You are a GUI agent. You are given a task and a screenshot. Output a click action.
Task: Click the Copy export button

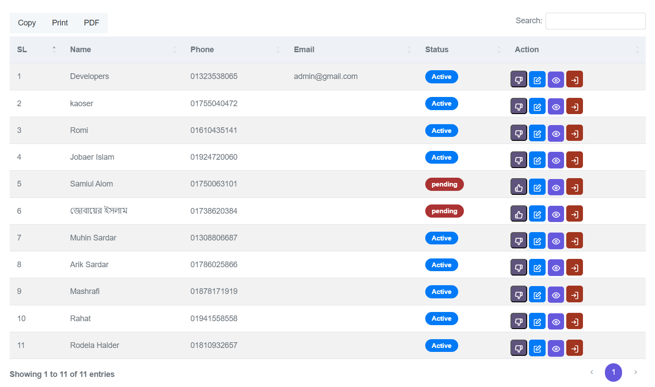click(27, 23)
